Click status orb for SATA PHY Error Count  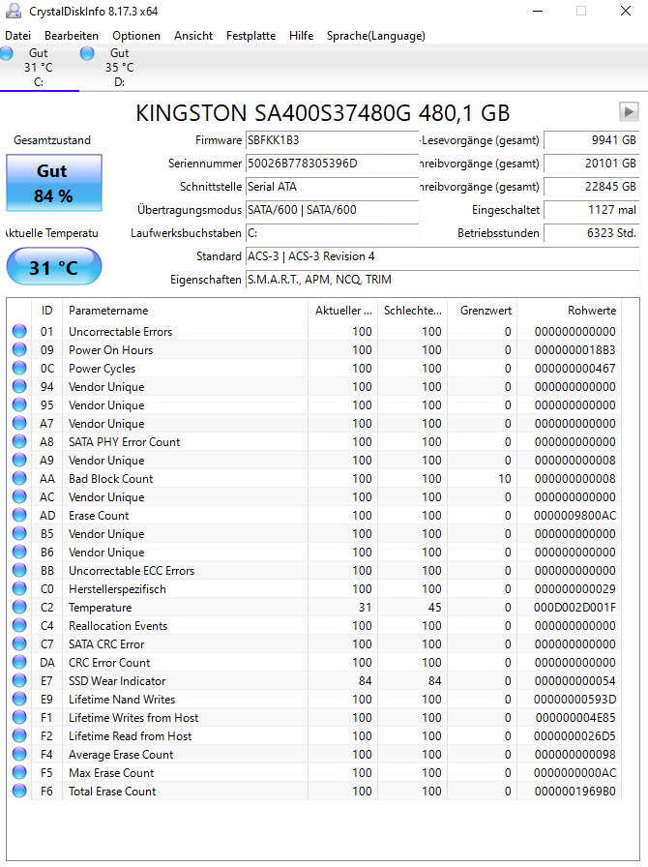point(19,441)
